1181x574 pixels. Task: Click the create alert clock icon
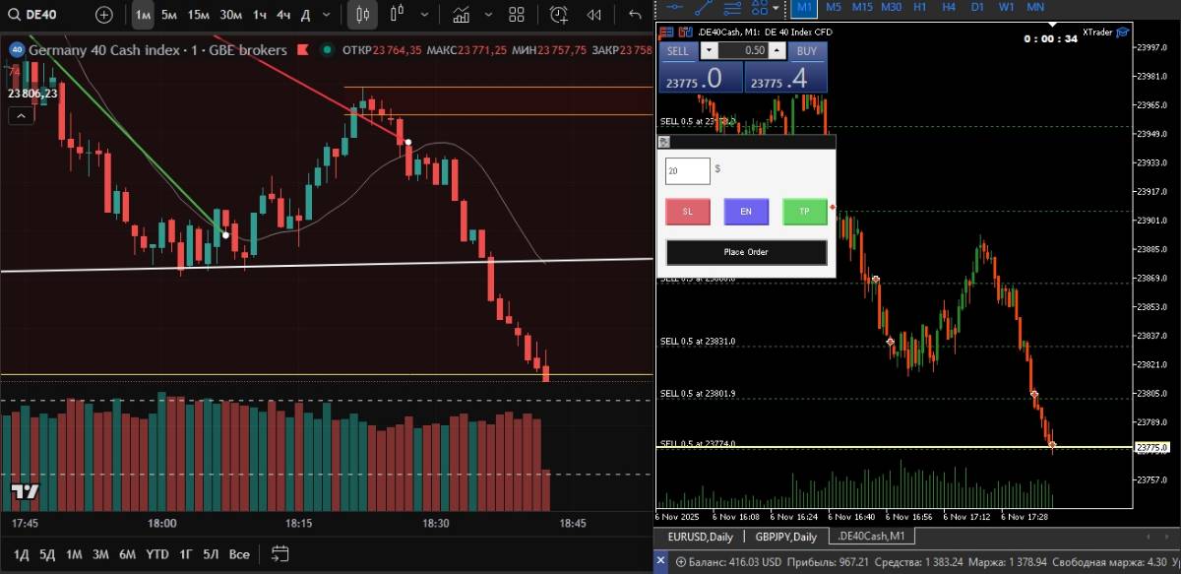click(x=559, y=15)
